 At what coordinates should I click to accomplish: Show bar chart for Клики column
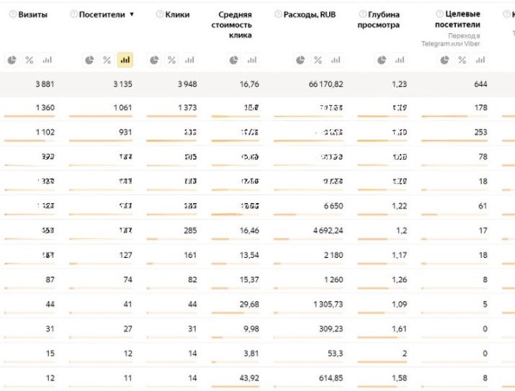pyautogui.click(x=189, y=60)
